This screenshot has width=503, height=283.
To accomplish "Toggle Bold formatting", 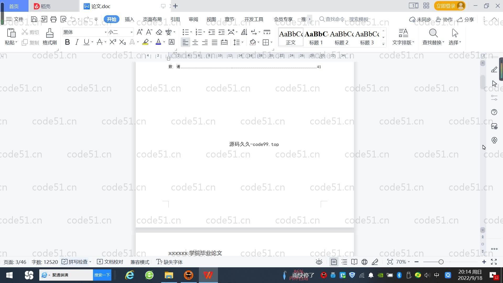I will [x=67, y=42].
